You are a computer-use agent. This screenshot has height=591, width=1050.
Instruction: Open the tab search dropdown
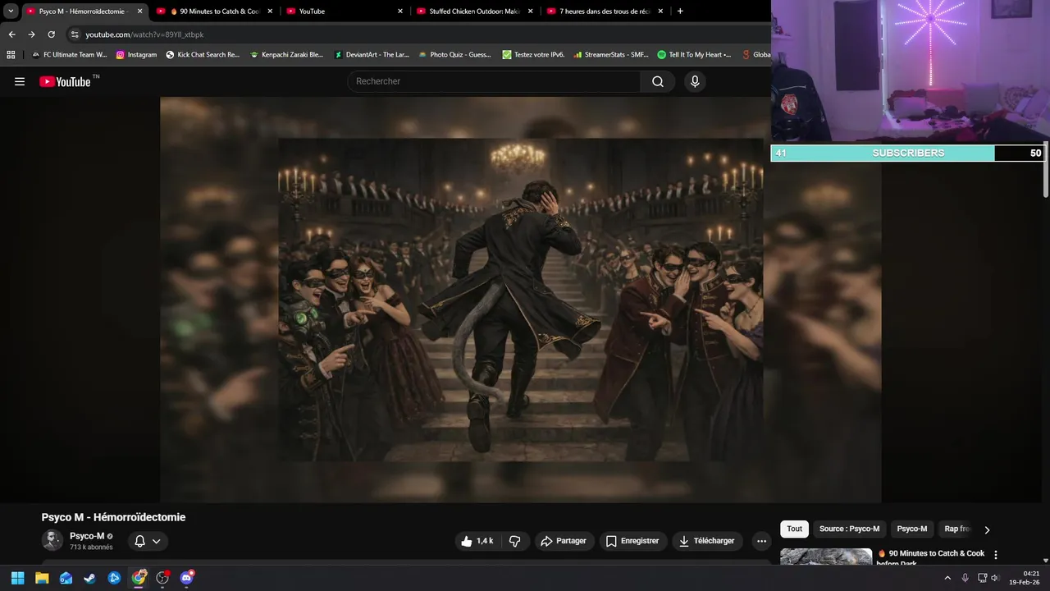(x=11, y=11)
